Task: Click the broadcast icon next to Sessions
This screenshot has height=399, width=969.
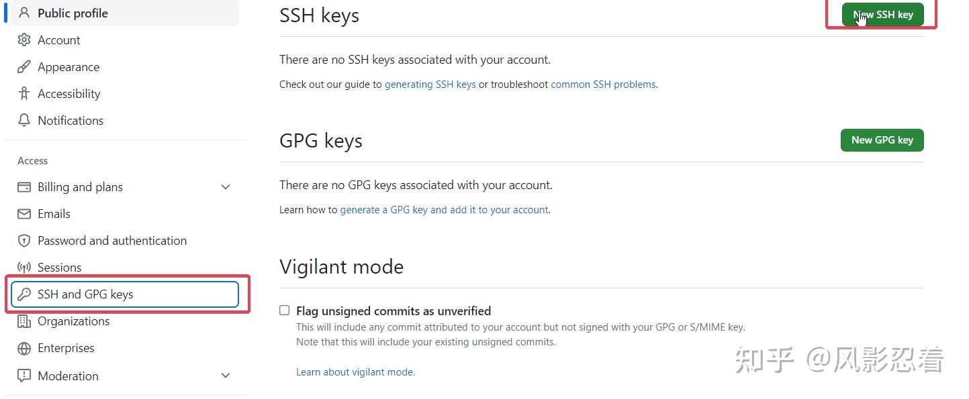Action: (24, 267)
